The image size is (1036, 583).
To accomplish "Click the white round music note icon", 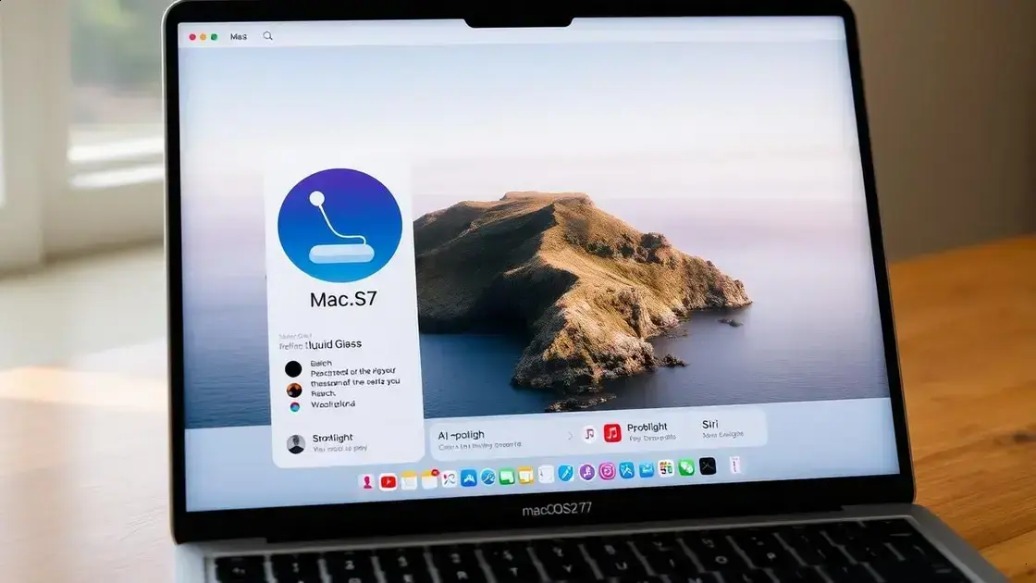I will 589,434.
